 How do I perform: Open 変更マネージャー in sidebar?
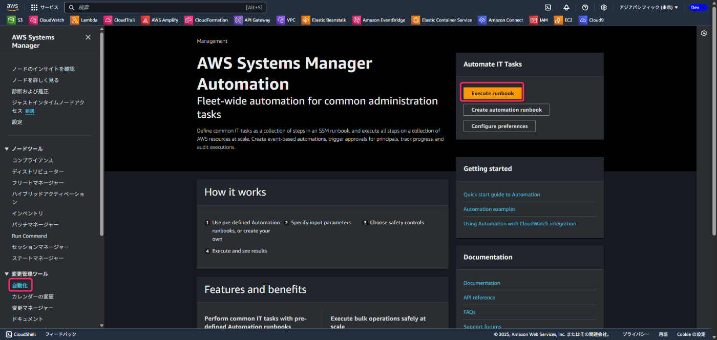pos(33,308)
